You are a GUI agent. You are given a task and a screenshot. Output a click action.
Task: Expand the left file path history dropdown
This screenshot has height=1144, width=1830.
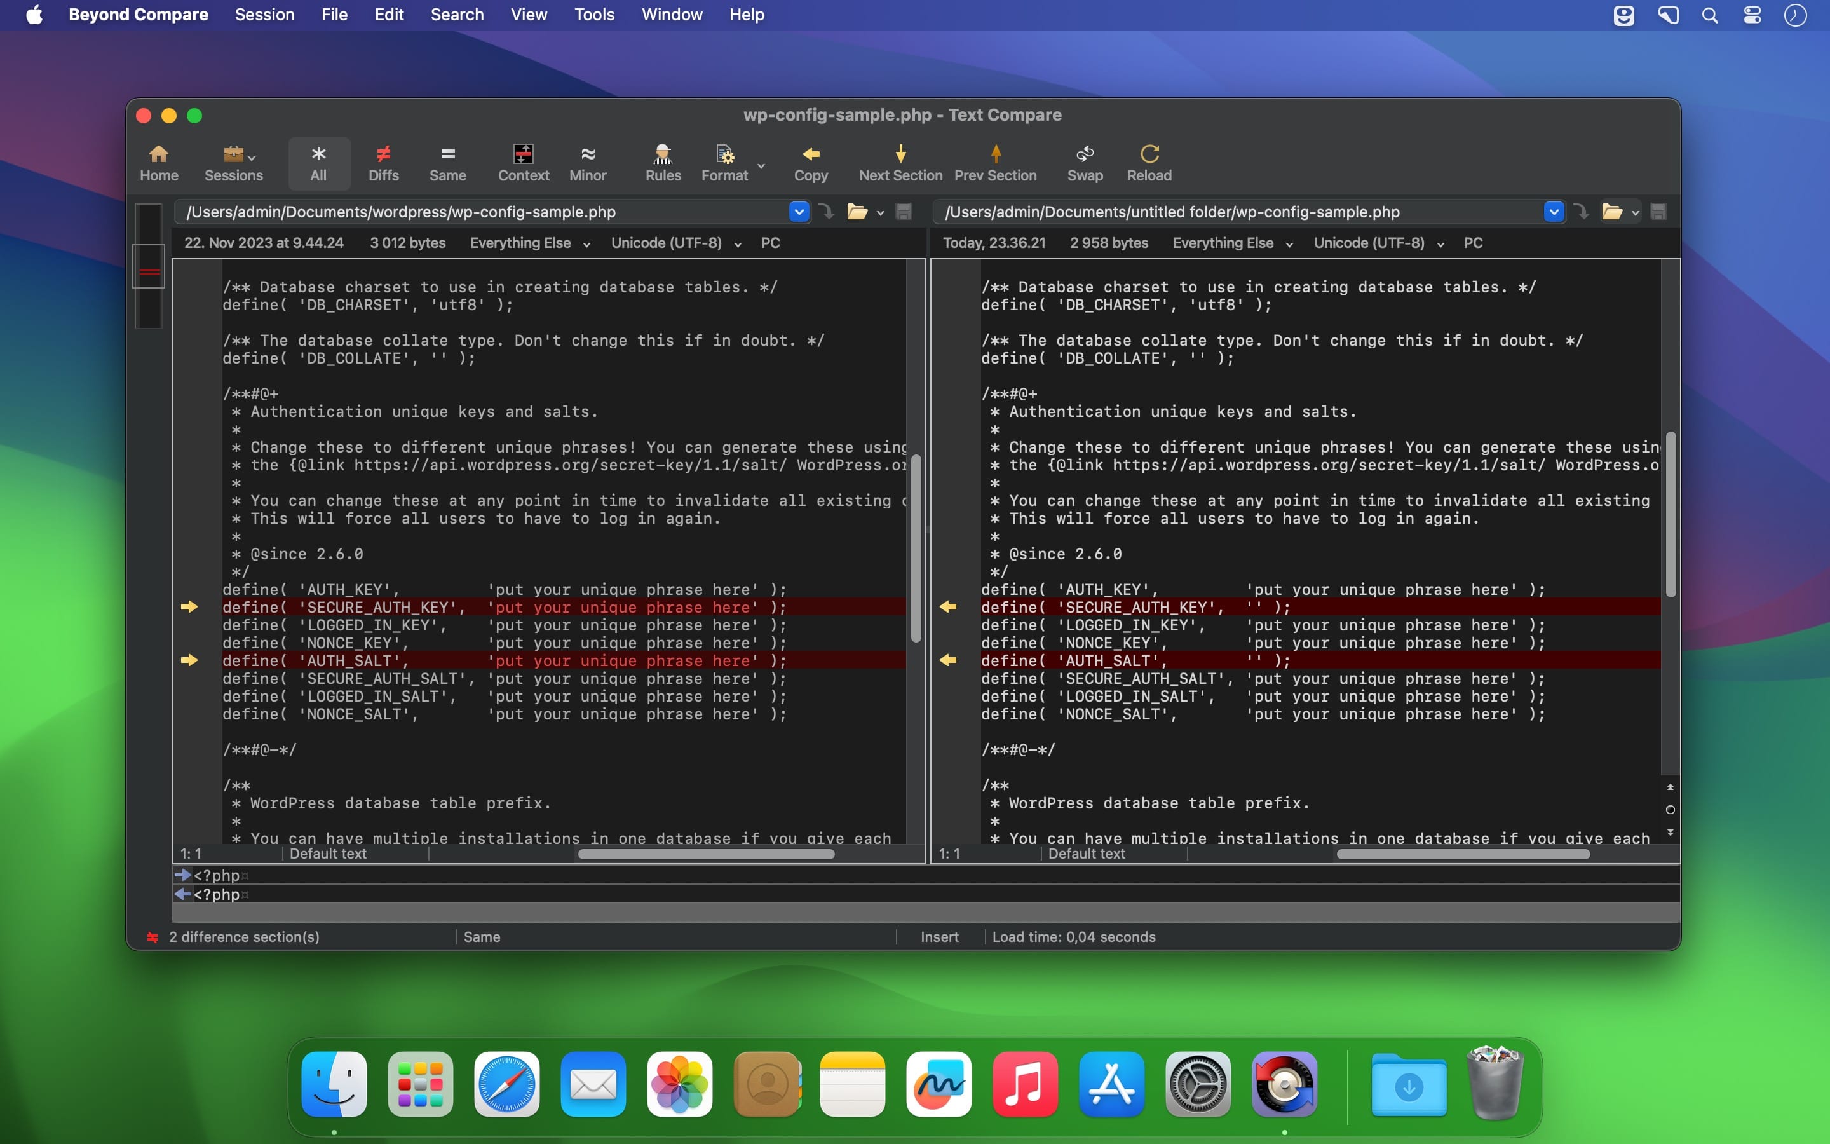[799, 212]
